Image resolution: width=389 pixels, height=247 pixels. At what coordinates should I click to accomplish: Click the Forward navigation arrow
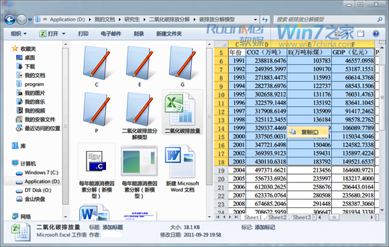click(21, 19)
